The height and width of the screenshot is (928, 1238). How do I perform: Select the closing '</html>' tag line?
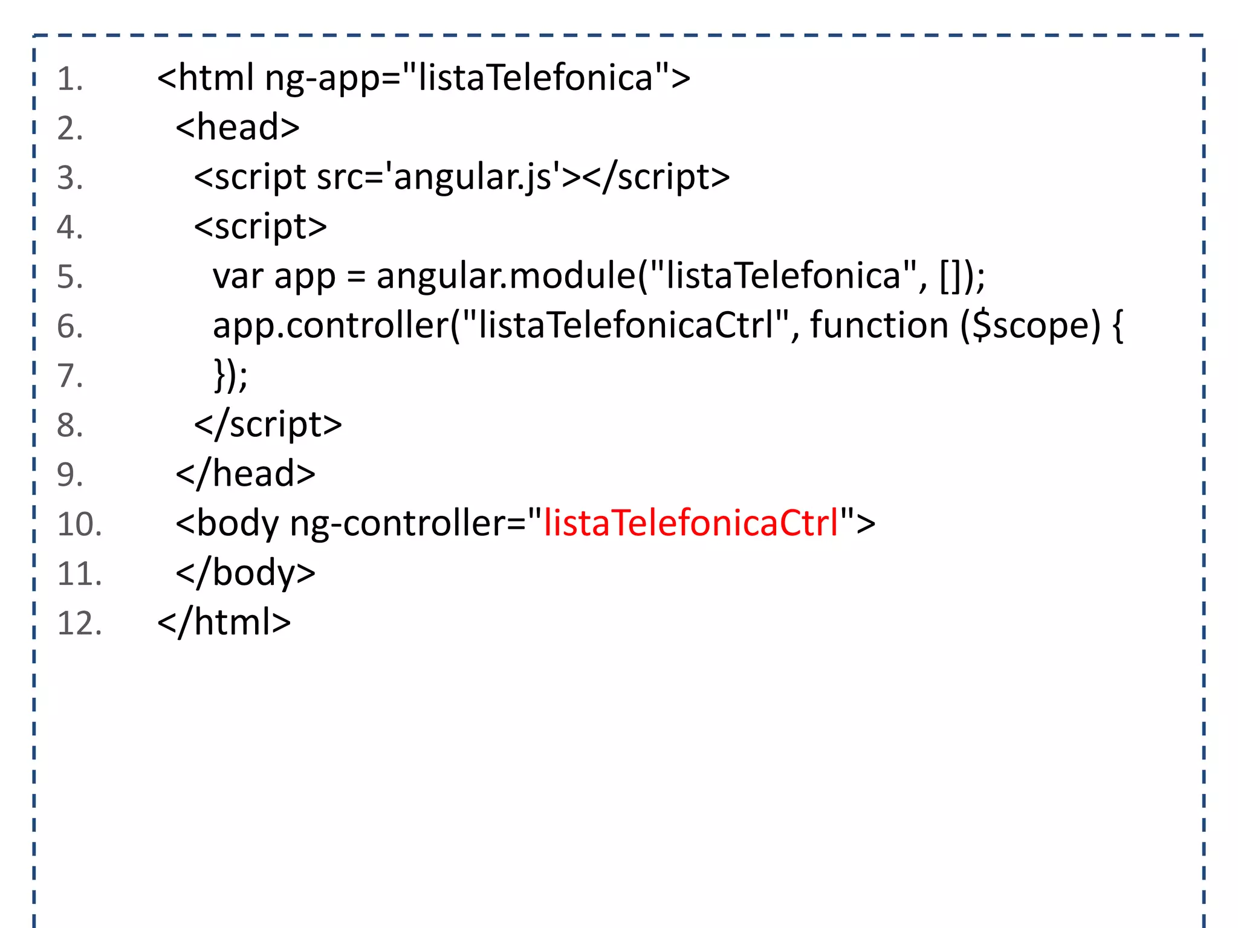224,622
